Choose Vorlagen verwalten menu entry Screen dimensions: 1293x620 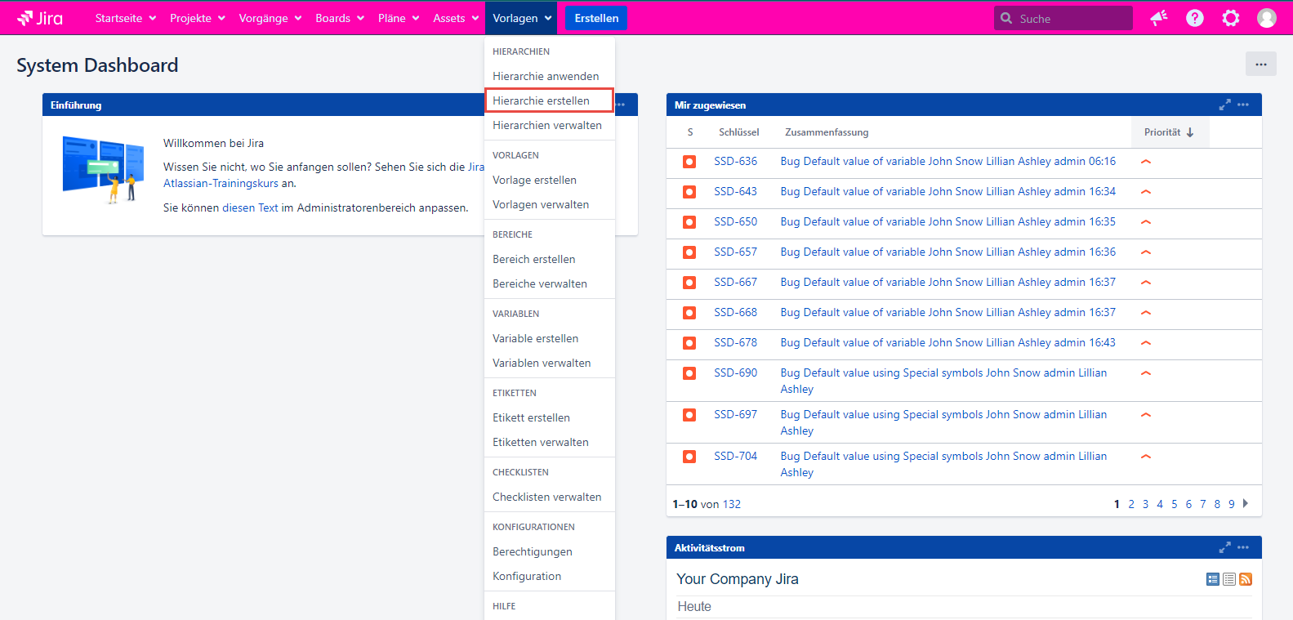coord(541,204)
